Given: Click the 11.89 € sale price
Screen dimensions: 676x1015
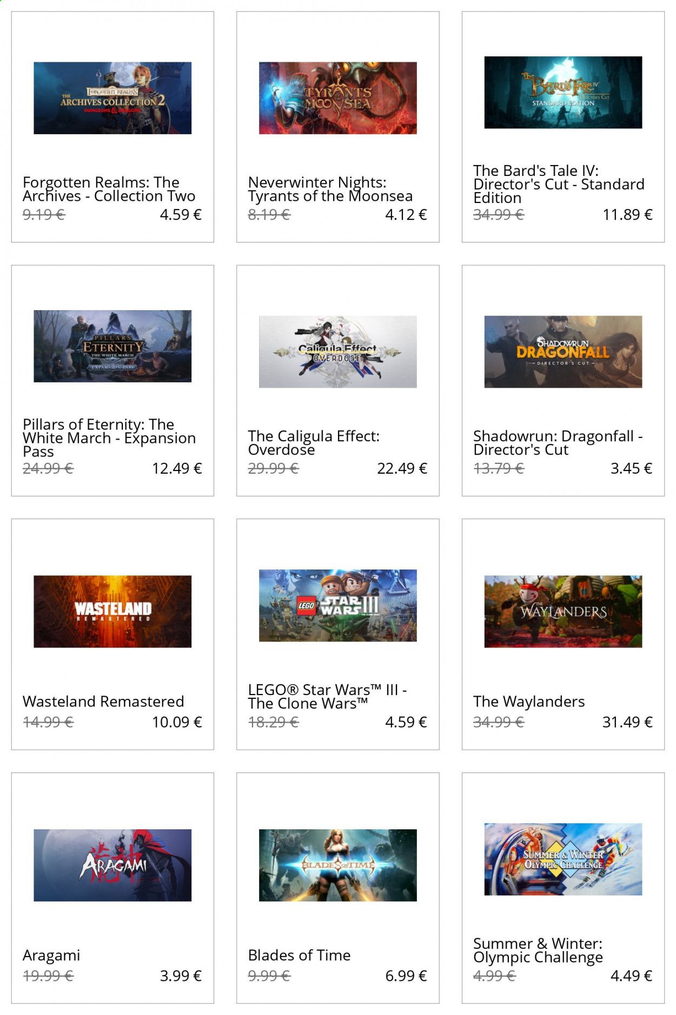Looking at the screenshot, I should pos(627,214).
